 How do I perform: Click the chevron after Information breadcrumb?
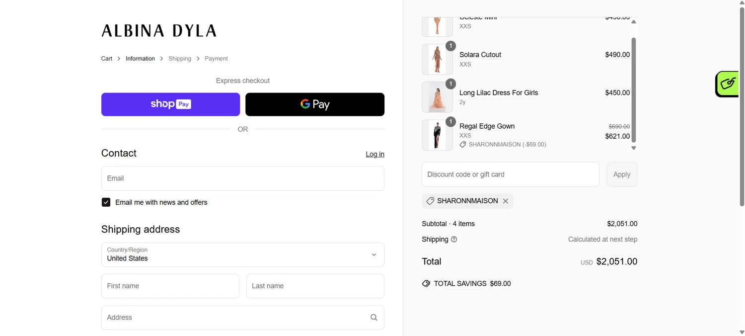point(161,59)
